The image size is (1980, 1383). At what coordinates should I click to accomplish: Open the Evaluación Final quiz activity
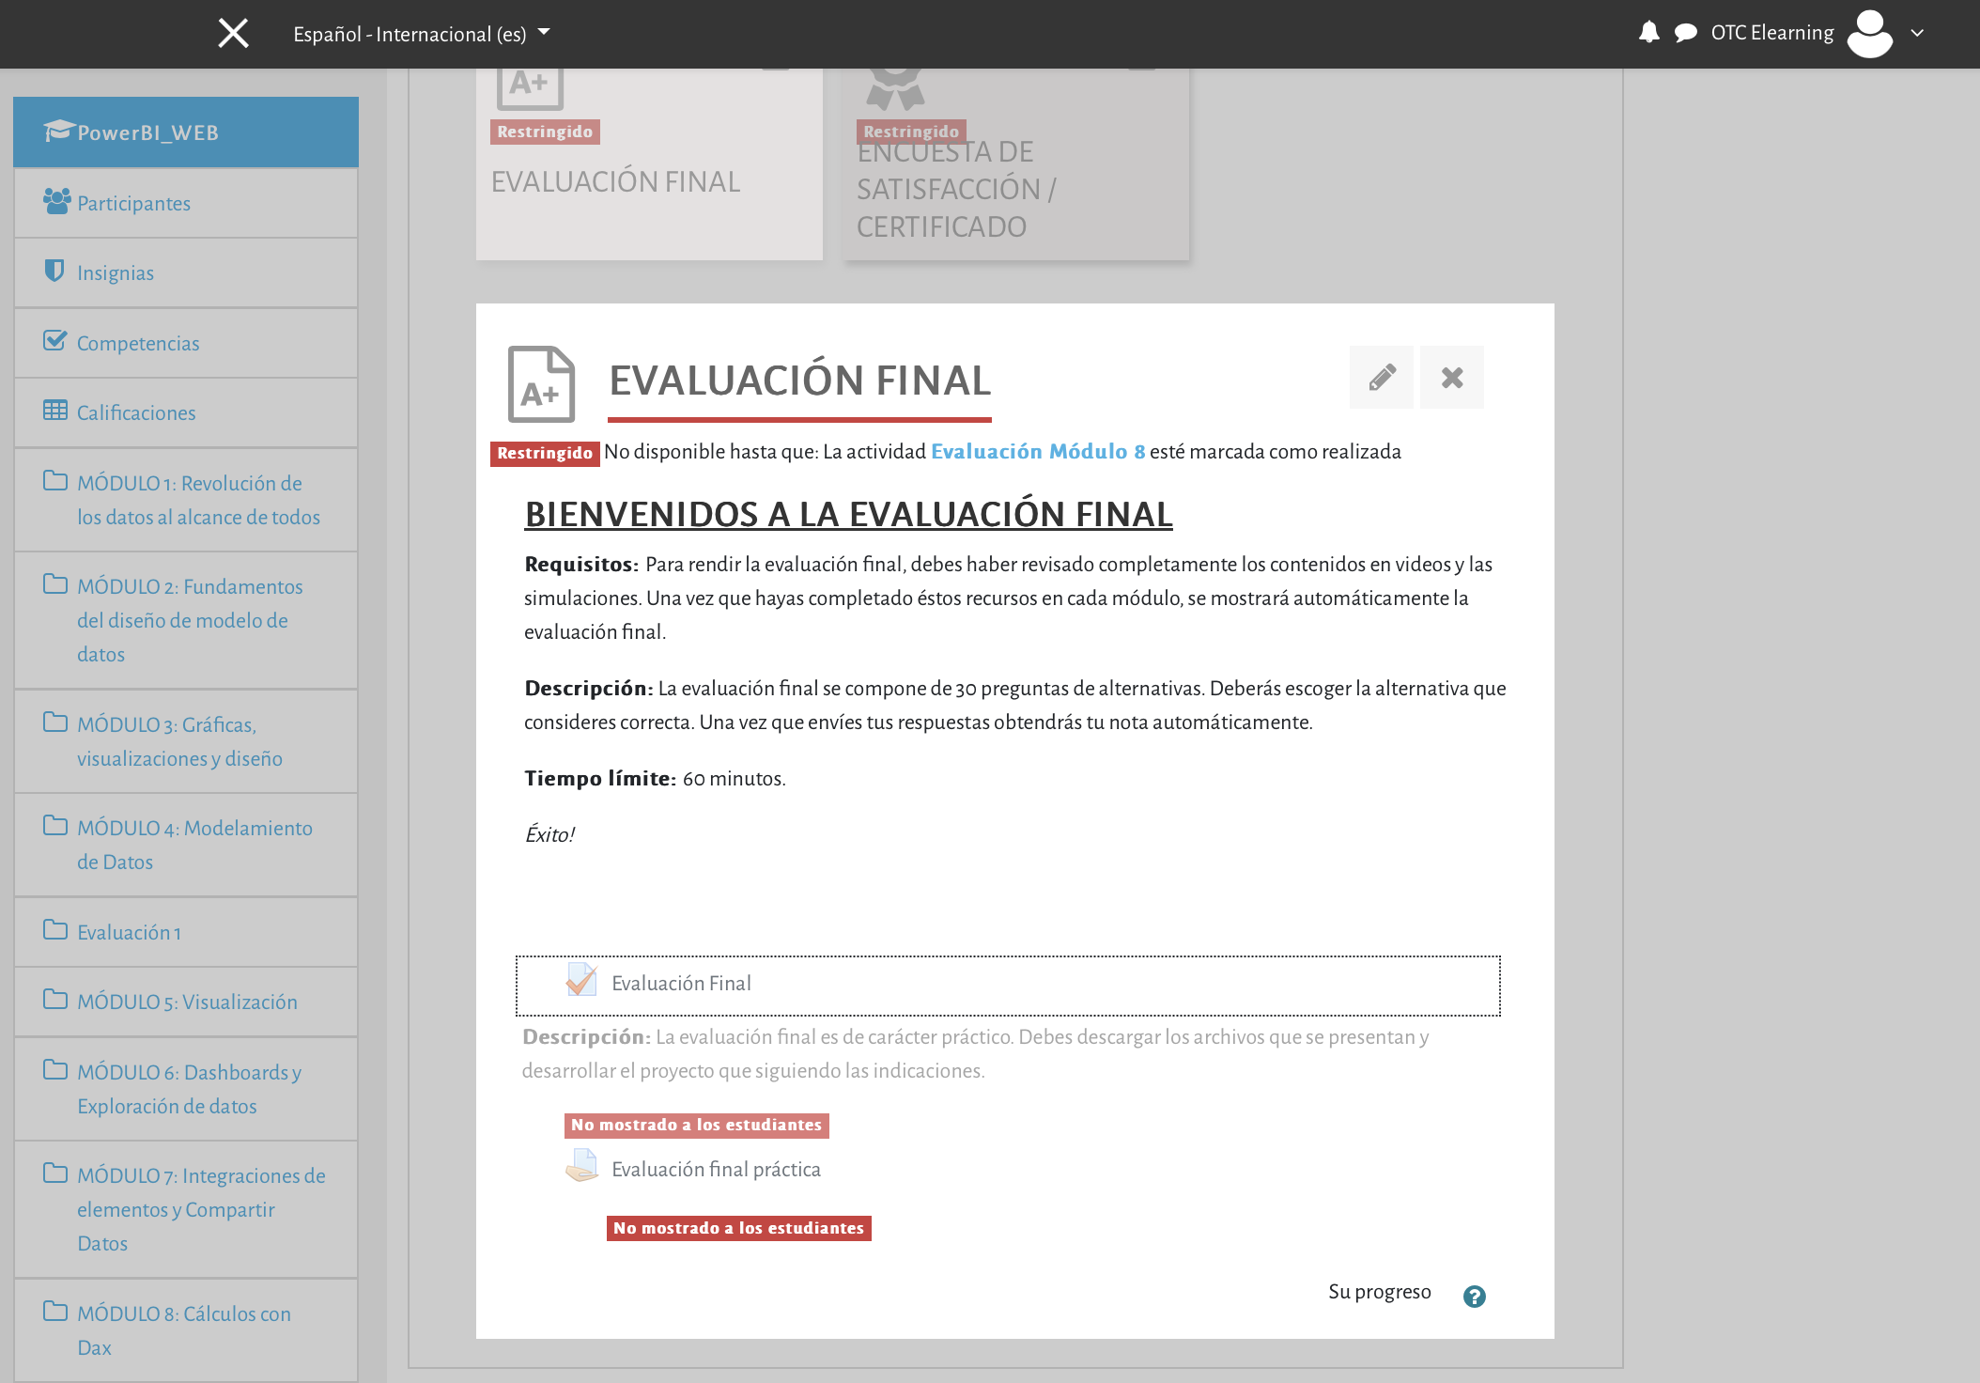tap(681, 984)
